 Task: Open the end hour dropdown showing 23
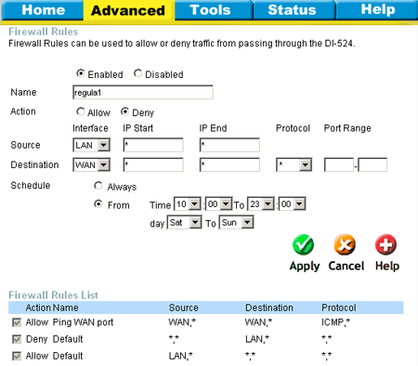[x=261, y=204]
